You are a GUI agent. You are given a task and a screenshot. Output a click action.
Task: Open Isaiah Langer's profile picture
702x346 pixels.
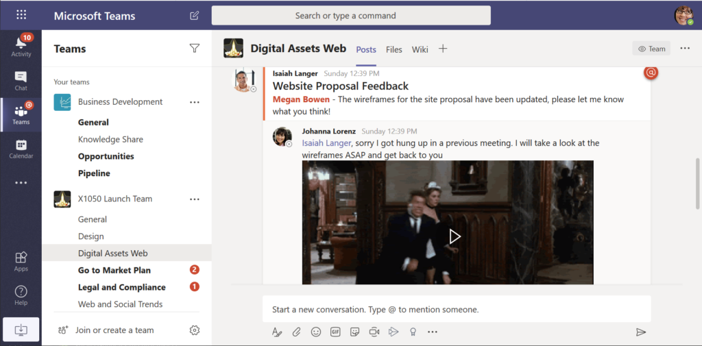tap(244, 81)
